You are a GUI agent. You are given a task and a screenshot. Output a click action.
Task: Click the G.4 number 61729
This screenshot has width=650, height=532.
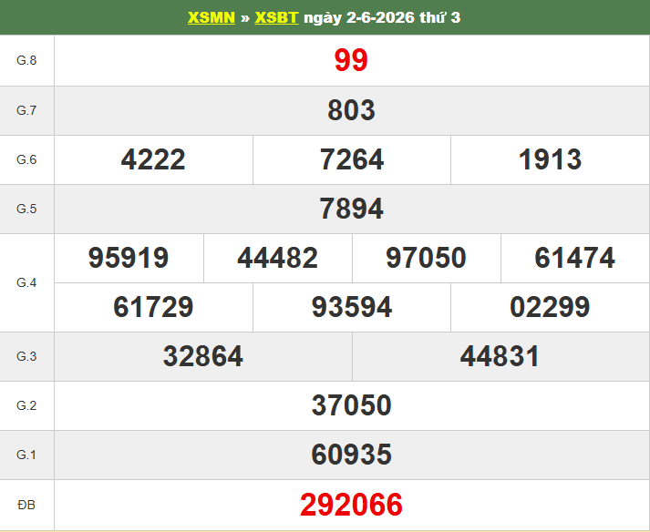click(x=153, y=307)
